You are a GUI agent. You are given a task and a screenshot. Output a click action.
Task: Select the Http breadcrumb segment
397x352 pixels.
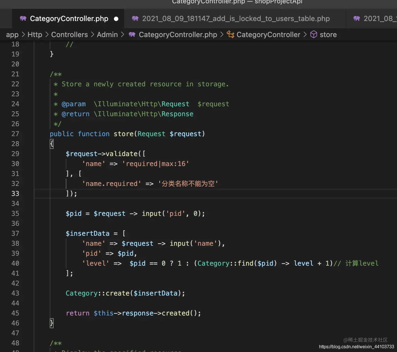(35, 35)
